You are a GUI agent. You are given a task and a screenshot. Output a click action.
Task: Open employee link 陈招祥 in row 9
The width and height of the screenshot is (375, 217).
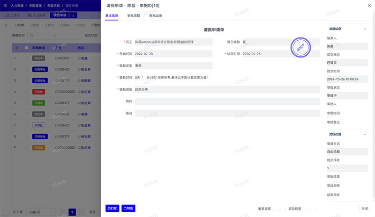[86, 148]
